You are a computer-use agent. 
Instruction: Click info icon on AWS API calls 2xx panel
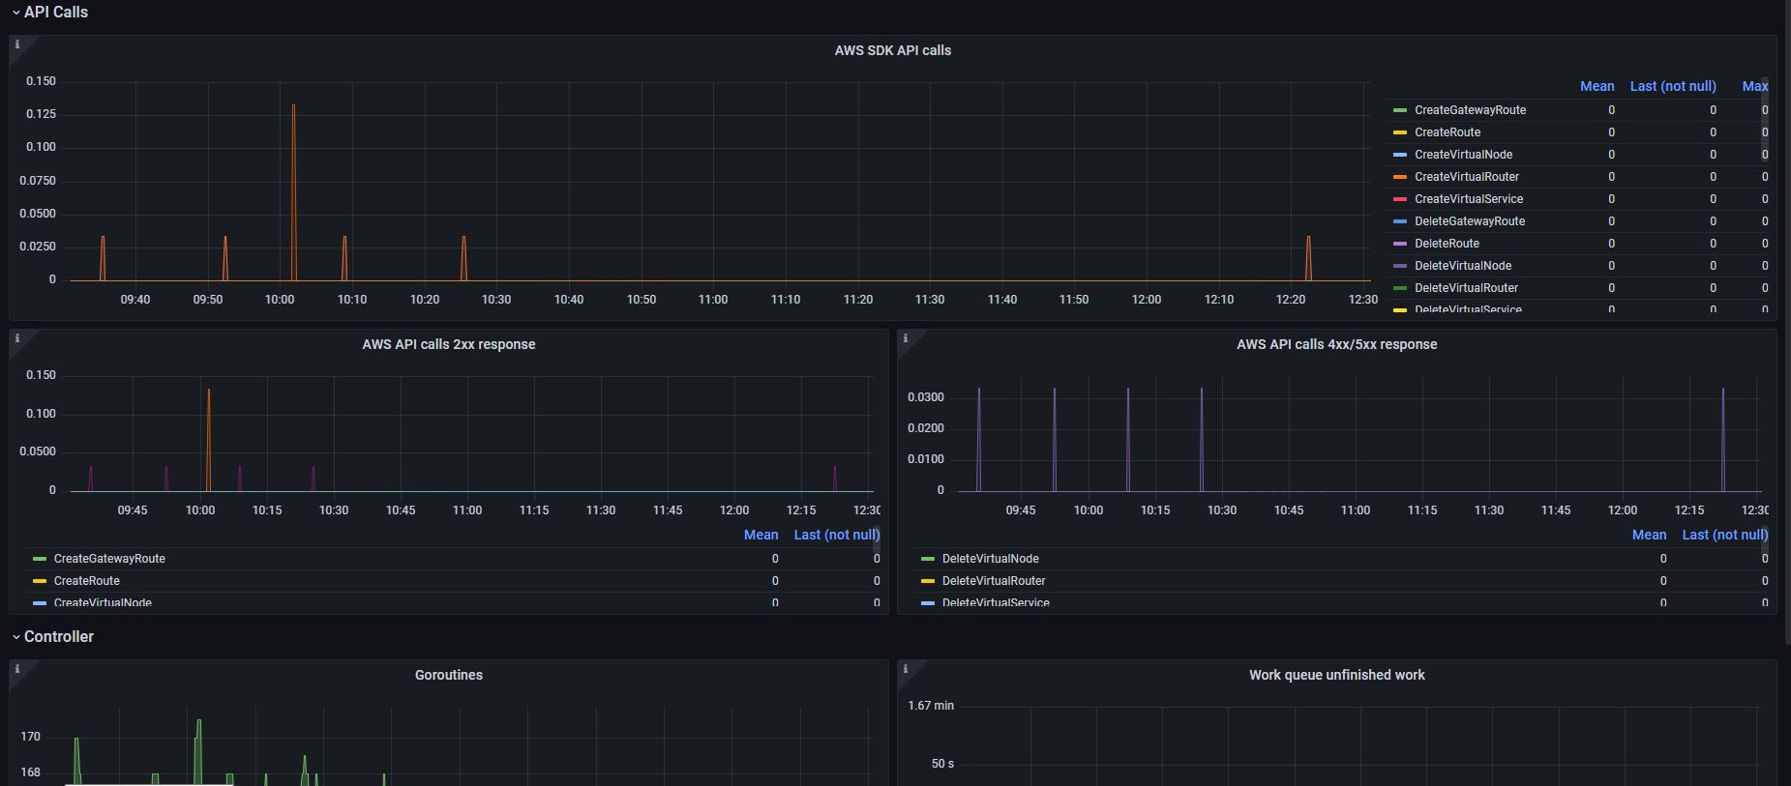point(17,338)
